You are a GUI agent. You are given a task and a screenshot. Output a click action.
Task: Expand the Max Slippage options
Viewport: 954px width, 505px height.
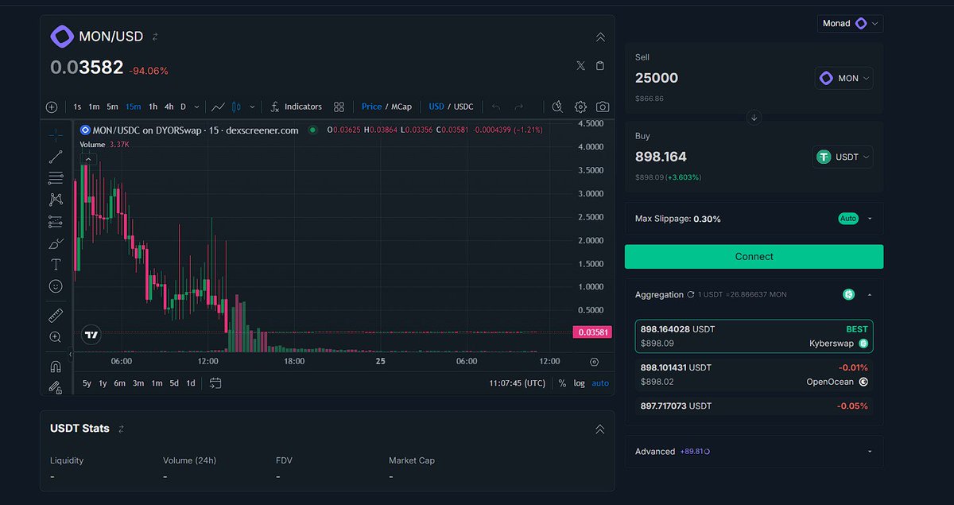[x=870, y=218]
